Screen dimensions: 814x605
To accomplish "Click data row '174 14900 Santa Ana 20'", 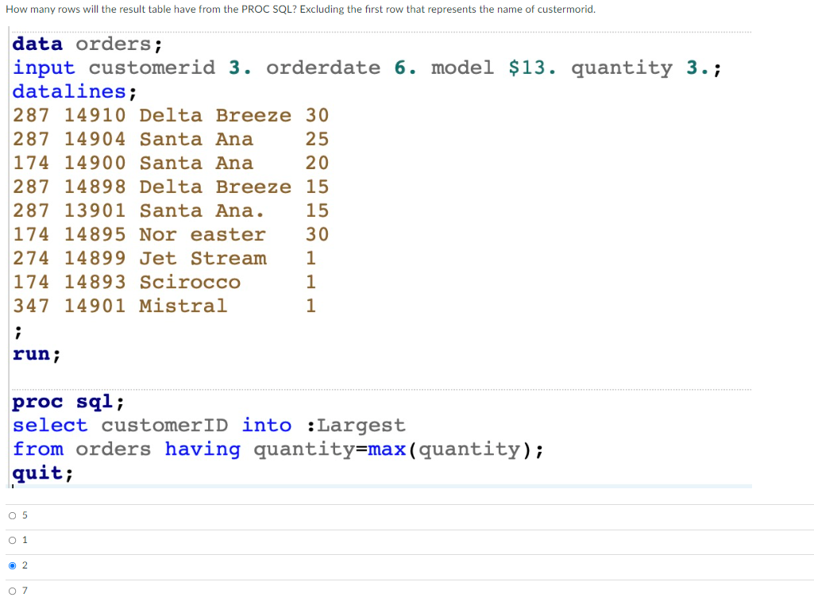I will (x=171, y=163).
